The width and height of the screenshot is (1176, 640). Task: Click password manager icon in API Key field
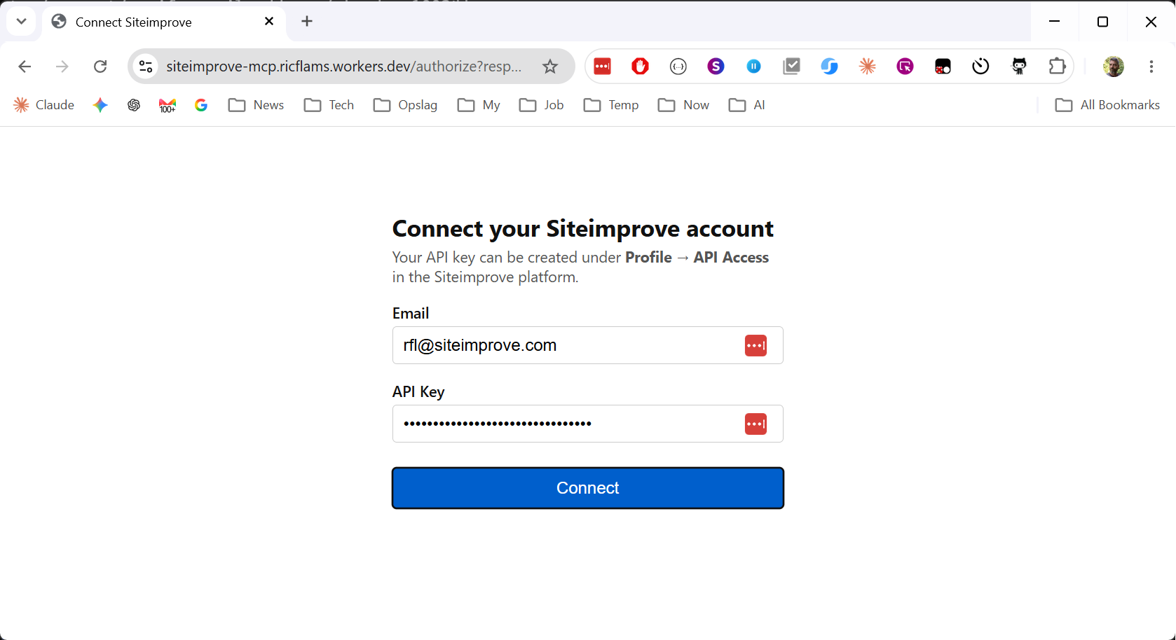[x=755, y=424]
